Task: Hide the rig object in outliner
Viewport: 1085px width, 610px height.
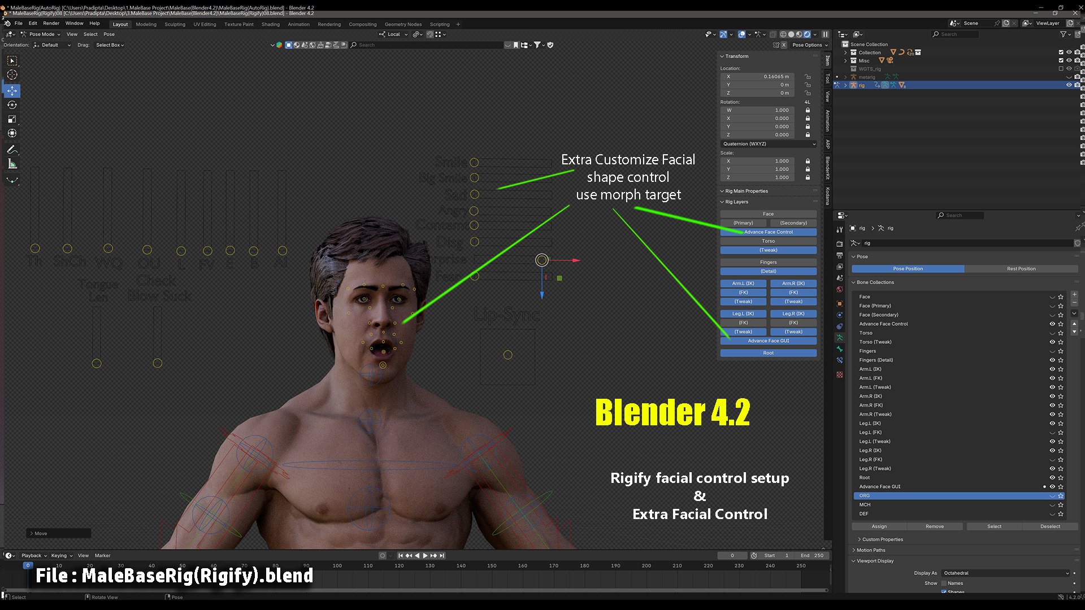Action: click(x=1069, y=85)
